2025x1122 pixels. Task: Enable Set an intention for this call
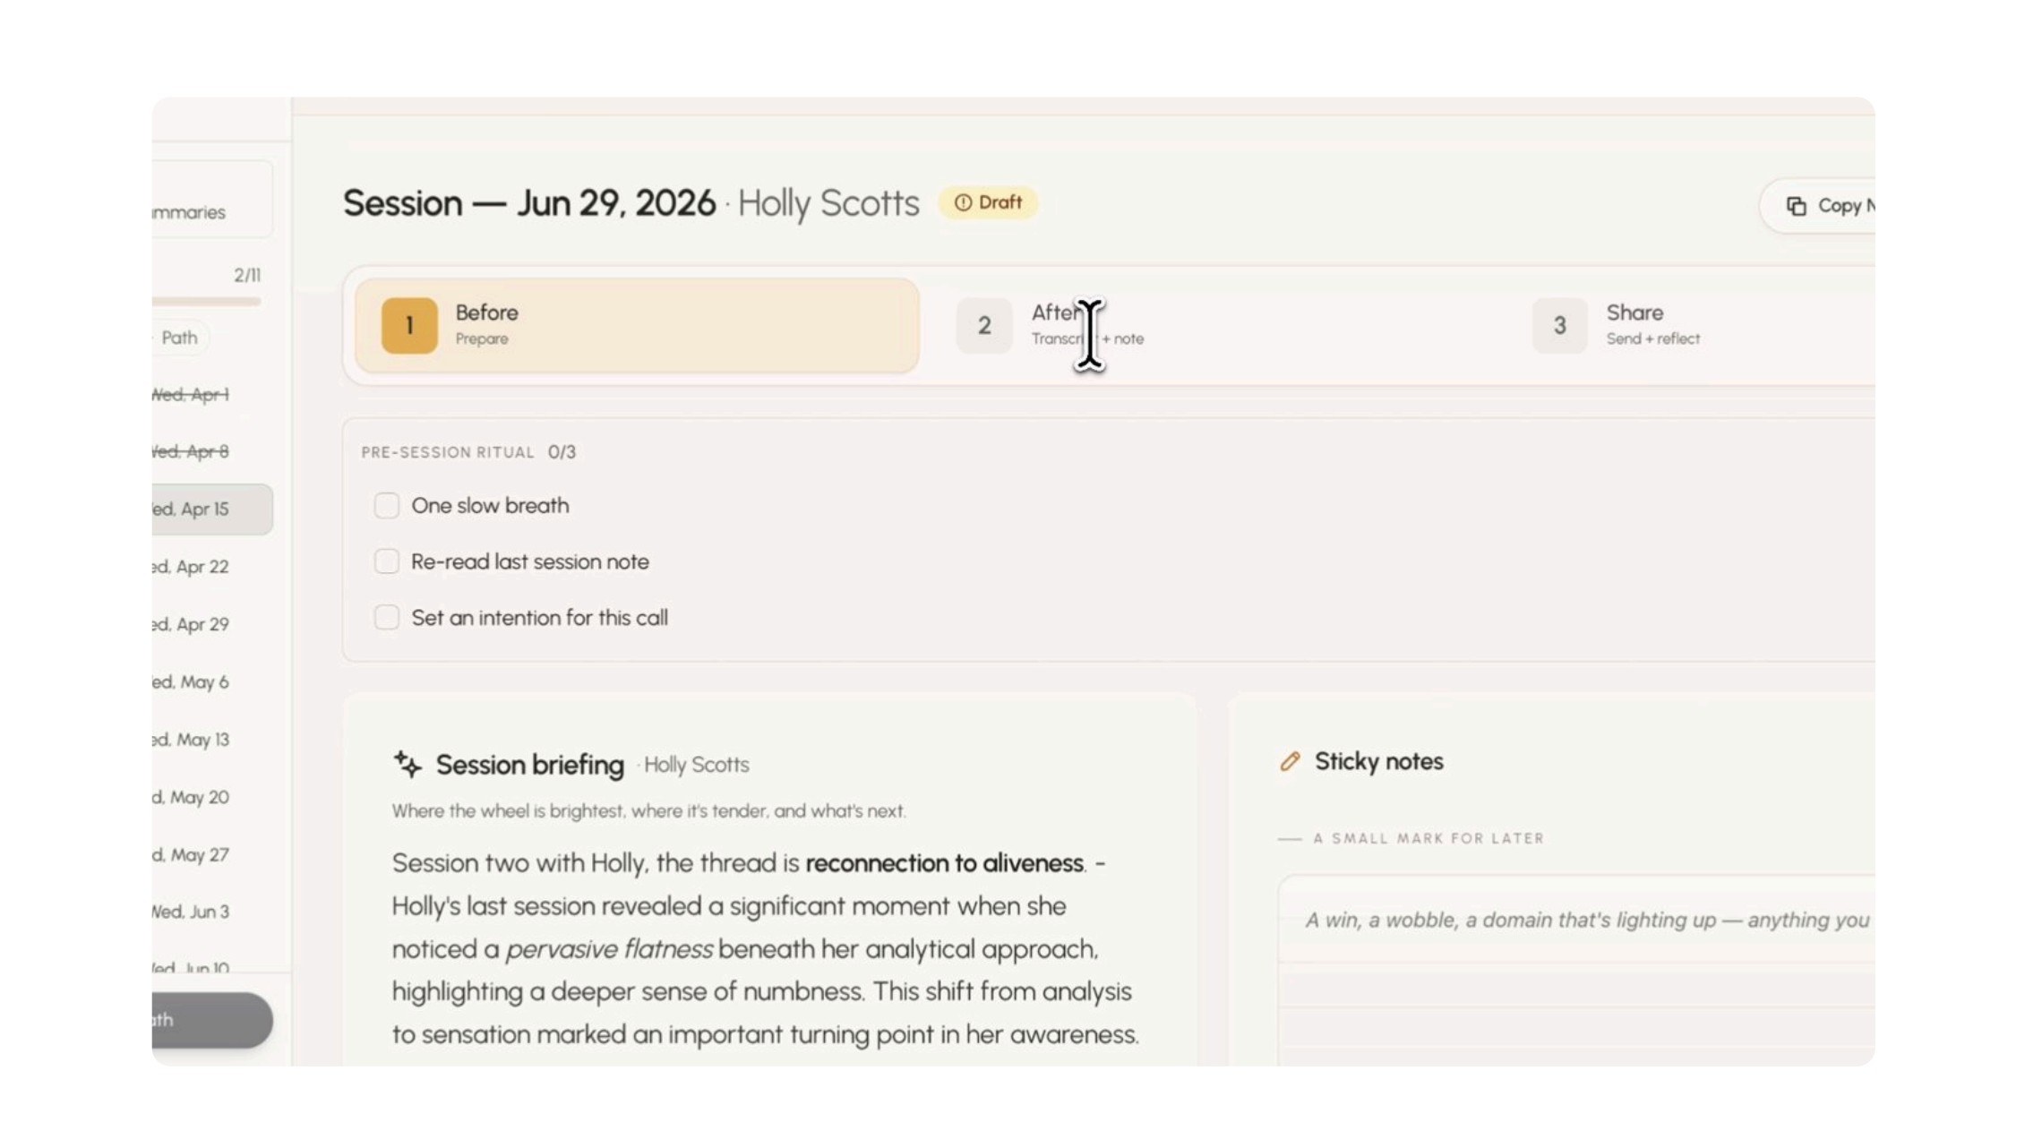point(386,617)
